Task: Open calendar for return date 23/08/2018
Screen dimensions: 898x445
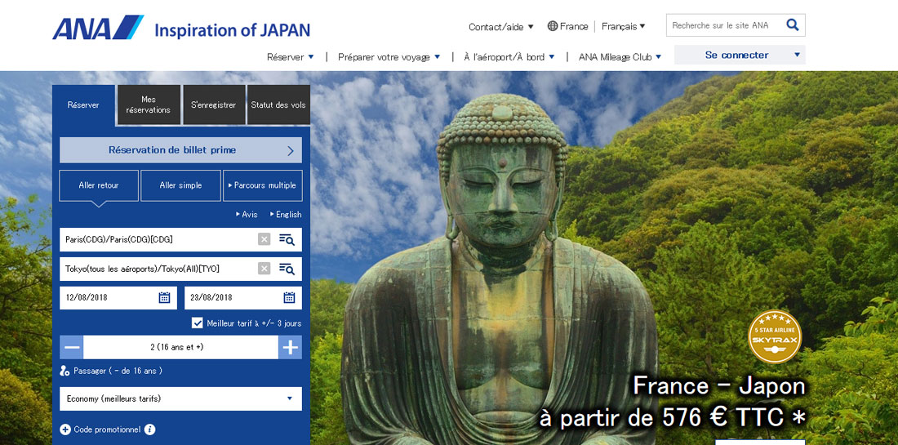Action: [289, 298]
